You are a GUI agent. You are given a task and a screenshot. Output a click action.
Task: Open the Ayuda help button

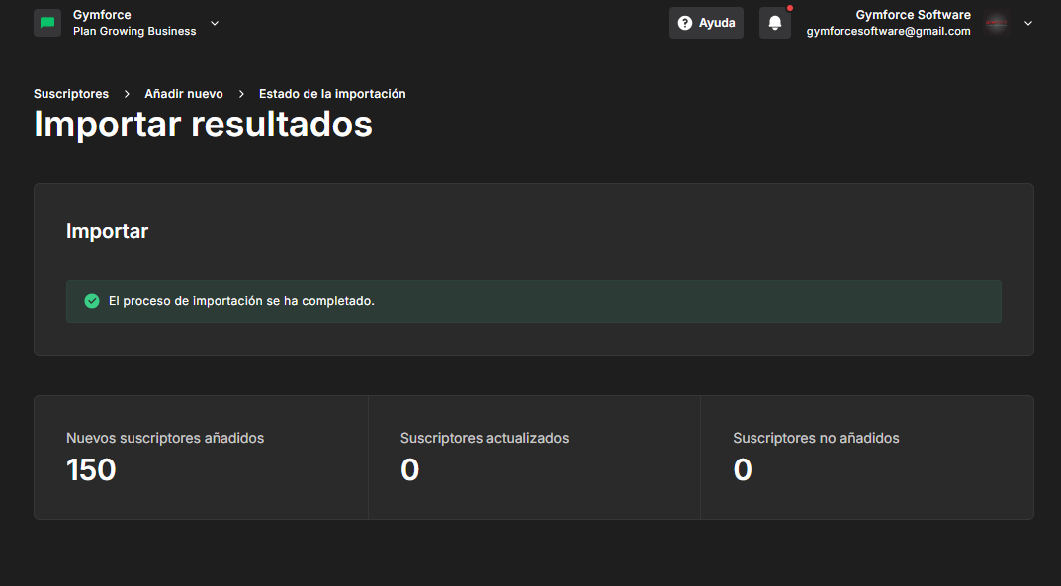(x=706, y=23)
